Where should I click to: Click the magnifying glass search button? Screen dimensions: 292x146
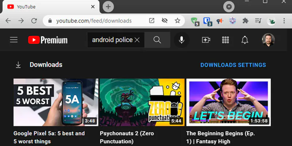tap(157, 40)
